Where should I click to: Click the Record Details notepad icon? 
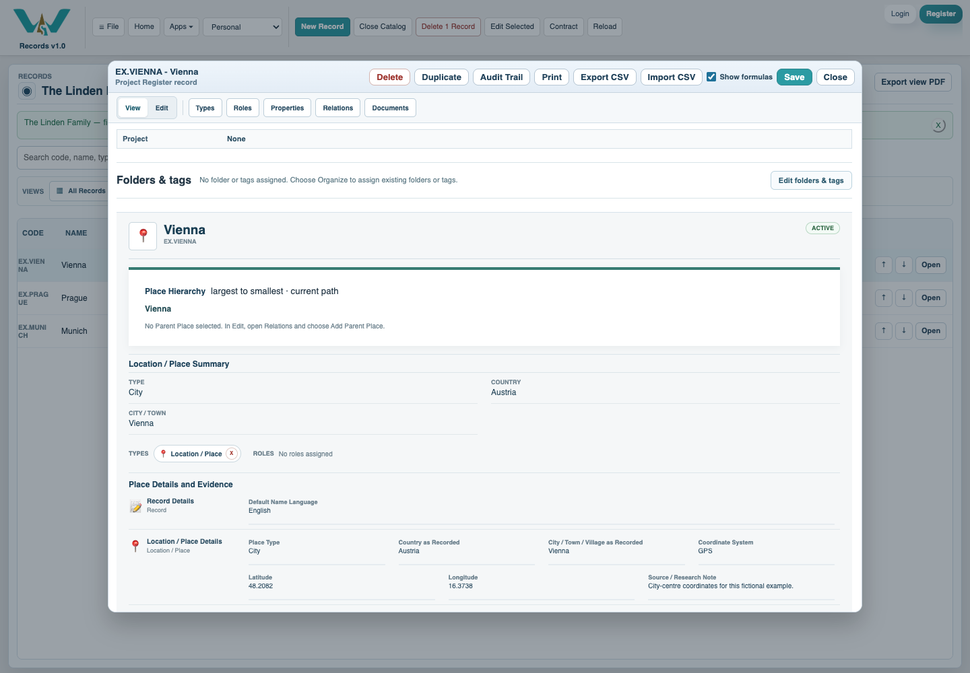point(136,506)
